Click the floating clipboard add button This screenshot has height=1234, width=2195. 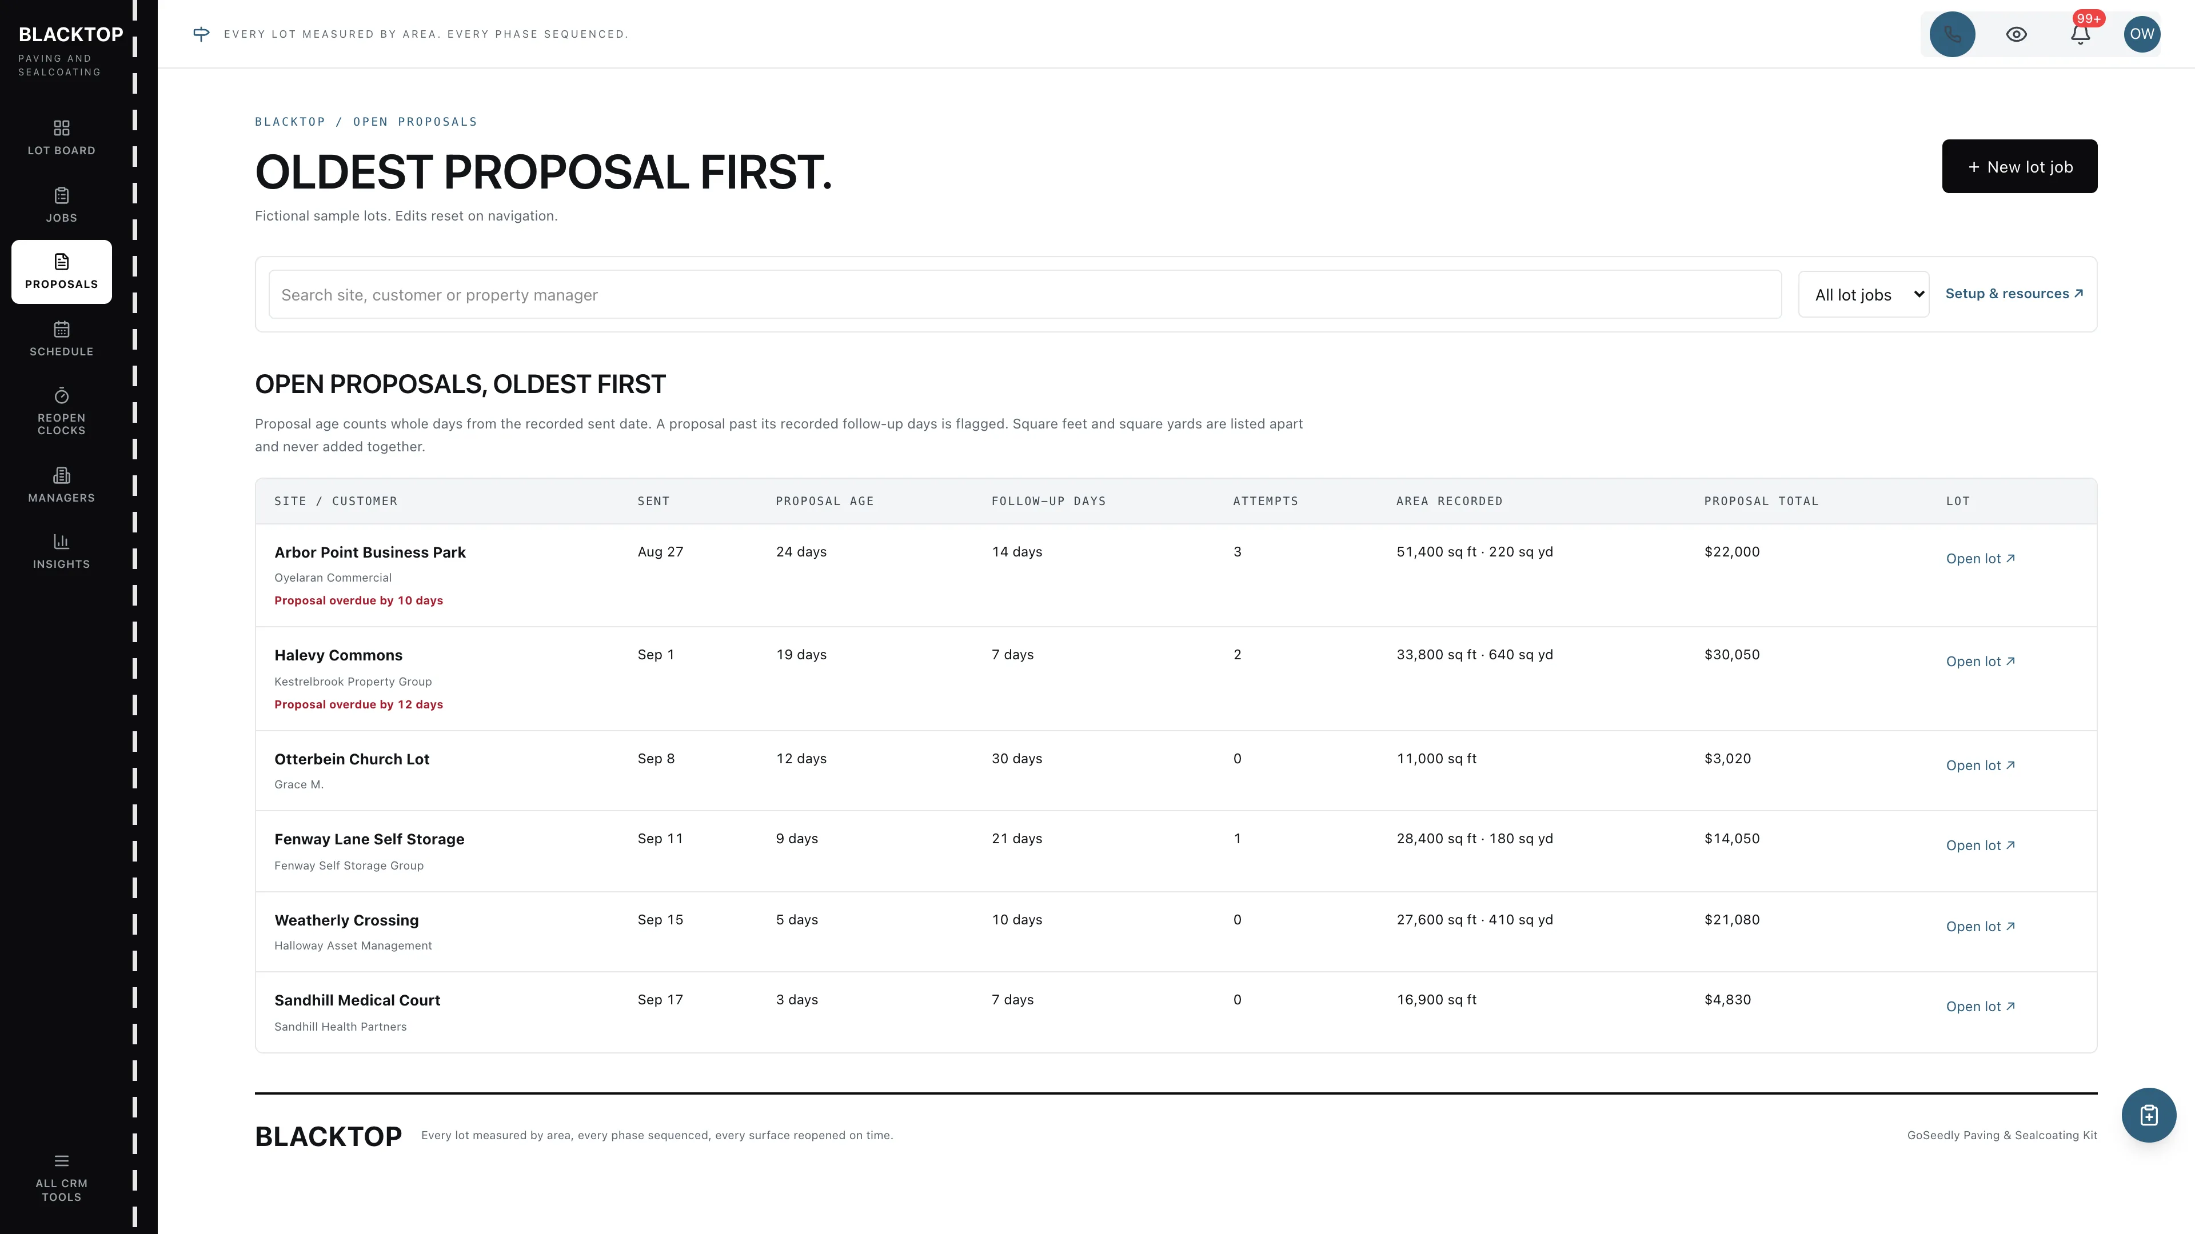2148,1115
